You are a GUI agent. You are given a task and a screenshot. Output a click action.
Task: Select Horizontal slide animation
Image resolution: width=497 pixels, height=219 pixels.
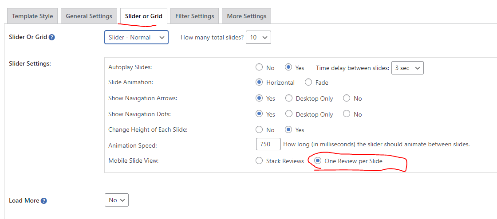pos(259,82)
